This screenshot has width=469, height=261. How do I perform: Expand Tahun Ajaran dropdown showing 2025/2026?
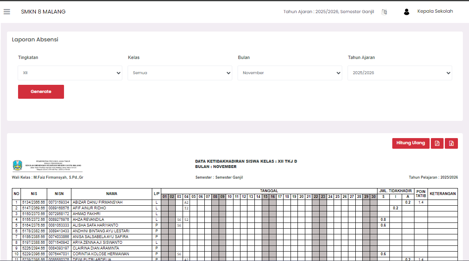click(400, 73)
